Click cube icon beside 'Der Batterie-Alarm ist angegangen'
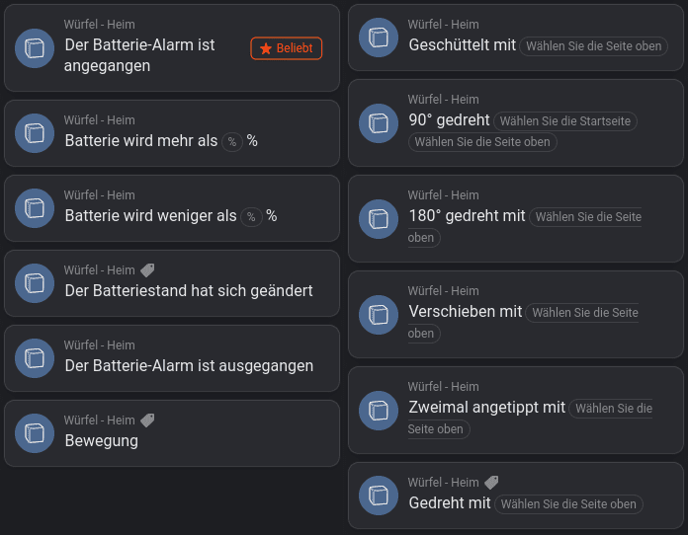Screen dimensions: 688x535 [x=35, y=48]
